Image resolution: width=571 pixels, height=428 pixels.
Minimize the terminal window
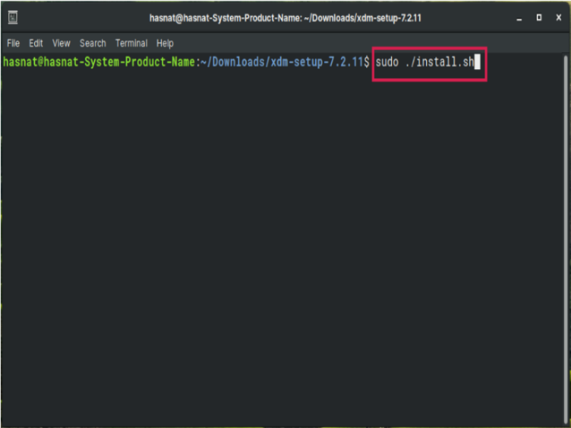[x=520, y=18]
